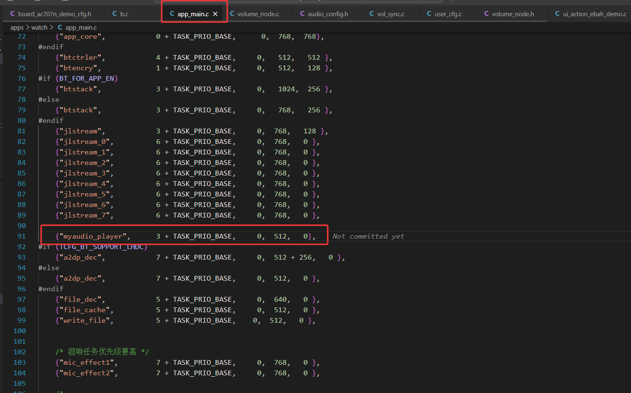Open the audio_config.h tab
The width and height of the screenshot is (631, 393).
tap(323, 14)
